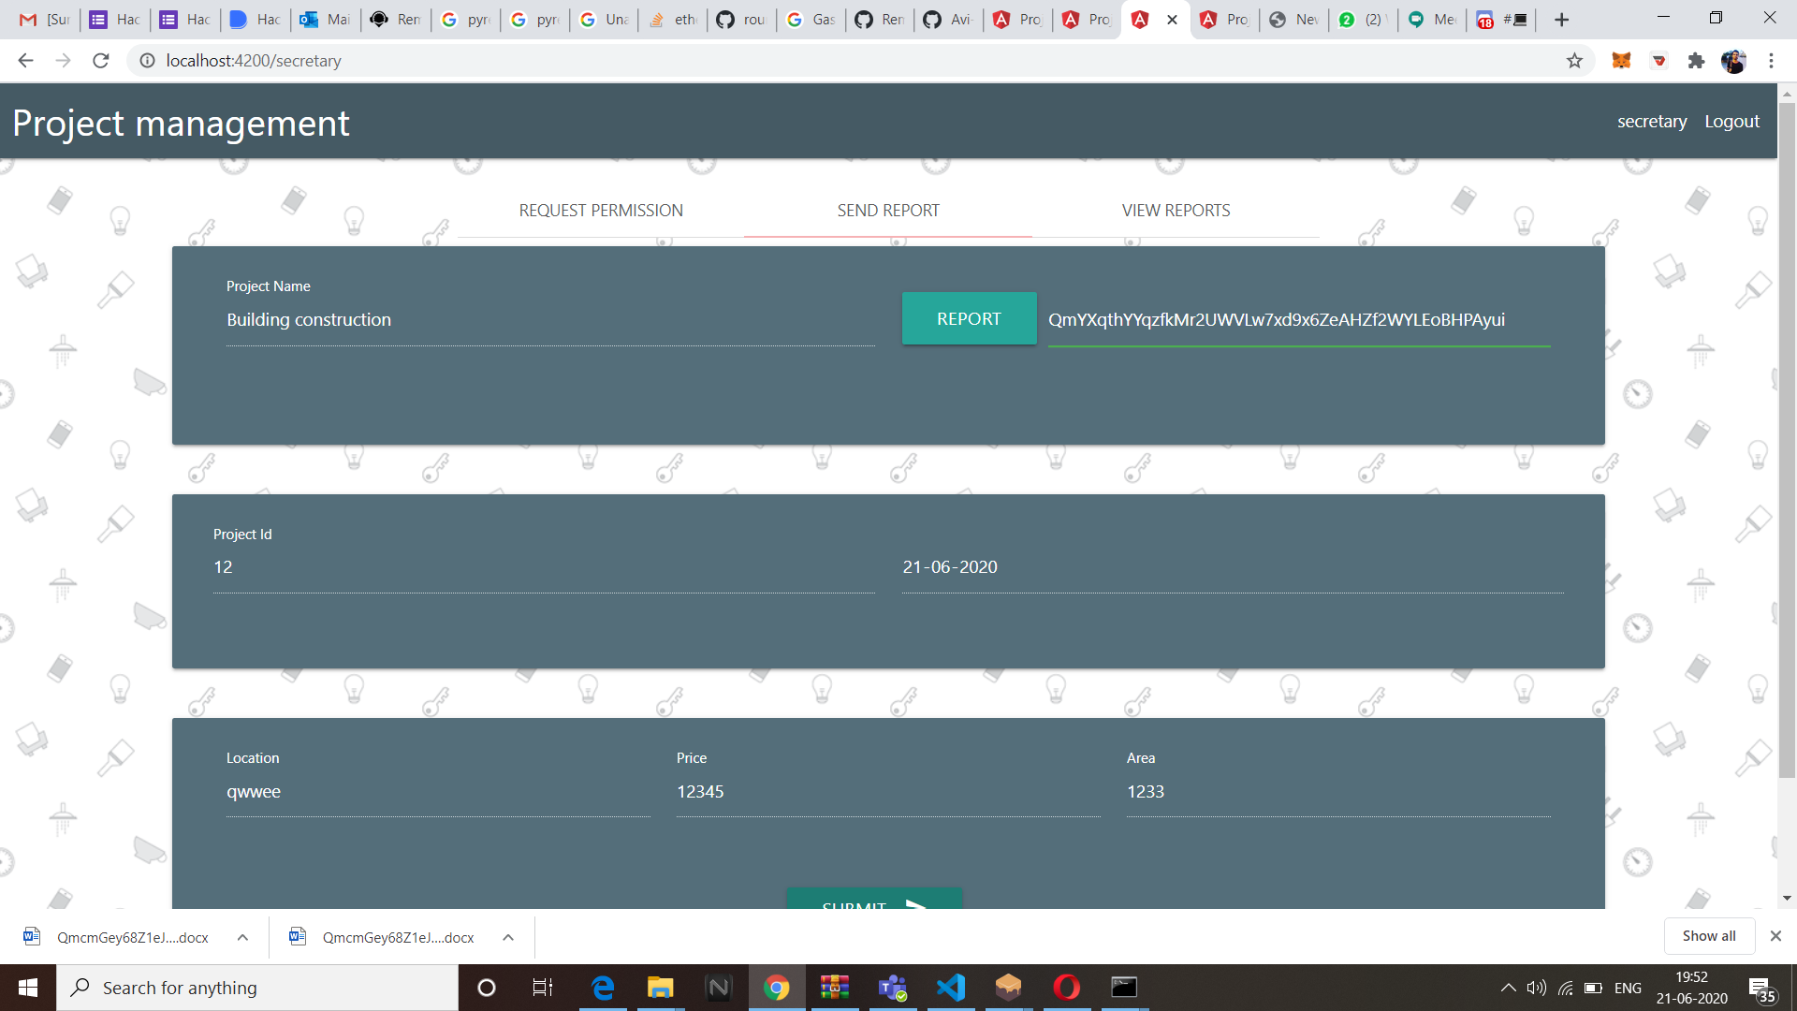Open Microsoft Teams from the taskbar

pos(892,988)
